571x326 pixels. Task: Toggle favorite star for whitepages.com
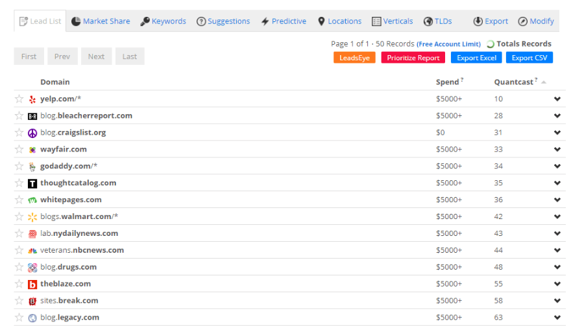[x=19, y=200]
